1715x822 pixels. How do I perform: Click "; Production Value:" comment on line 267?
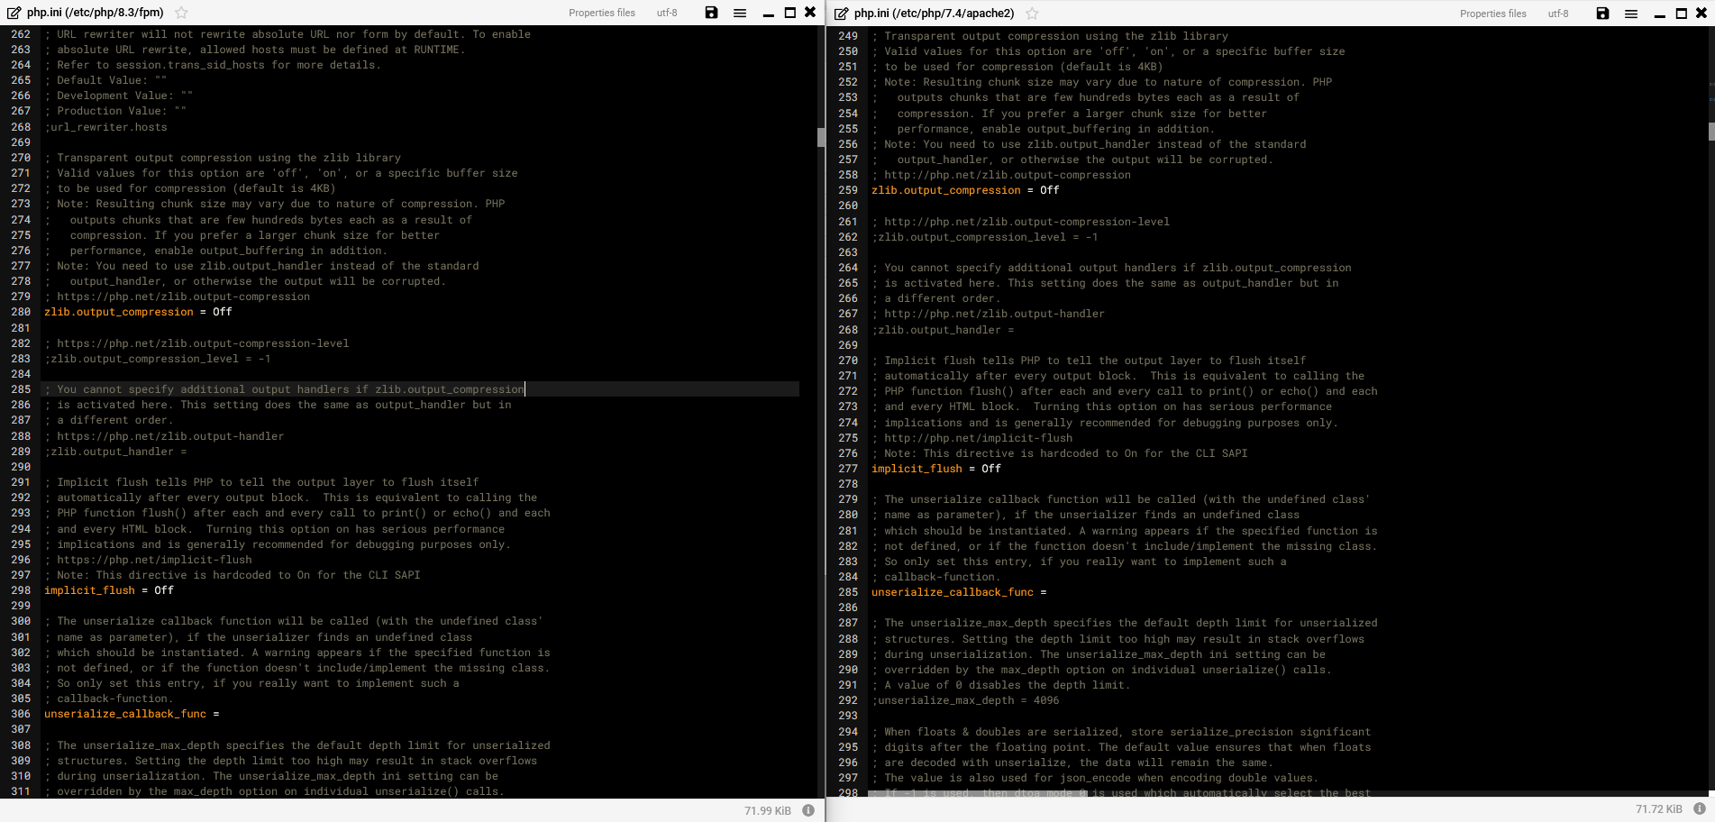click(x=115, y=111)
